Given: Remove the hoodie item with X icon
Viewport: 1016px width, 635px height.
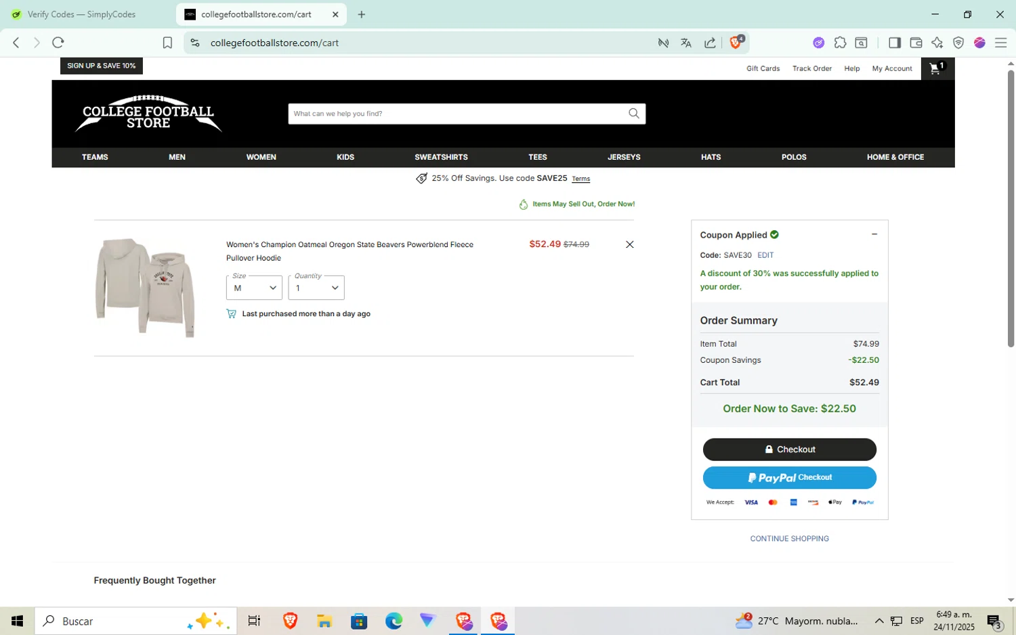Looking at the screenshot, I should [x=629, y=244].
